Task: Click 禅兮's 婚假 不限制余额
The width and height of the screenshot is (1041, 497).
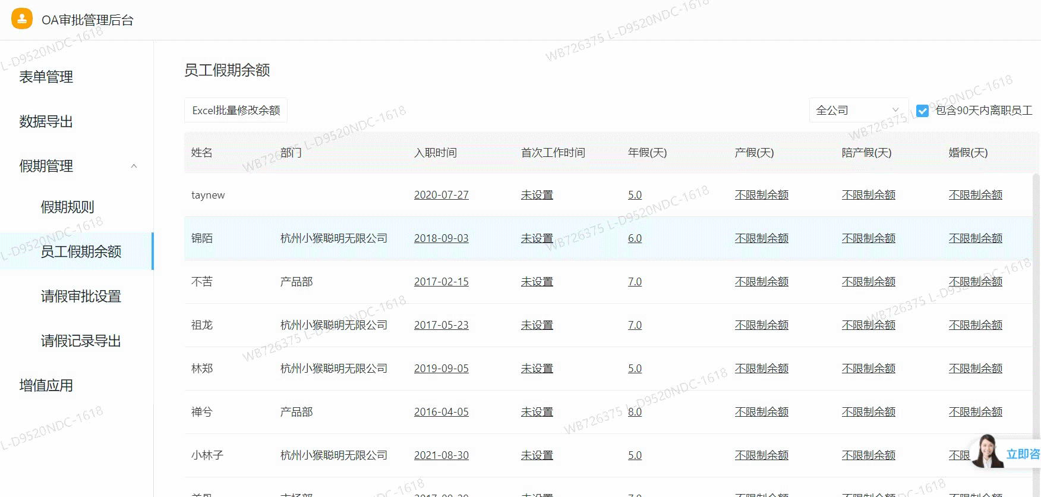Action: tap(976, 412)
